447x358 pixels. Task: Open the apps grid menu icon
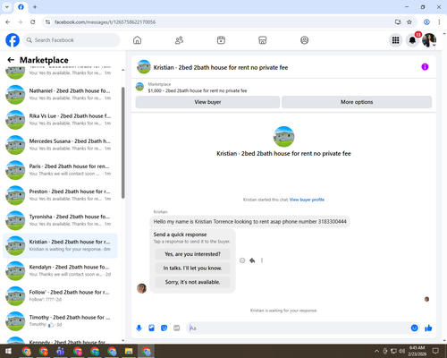tap(395, 40)
